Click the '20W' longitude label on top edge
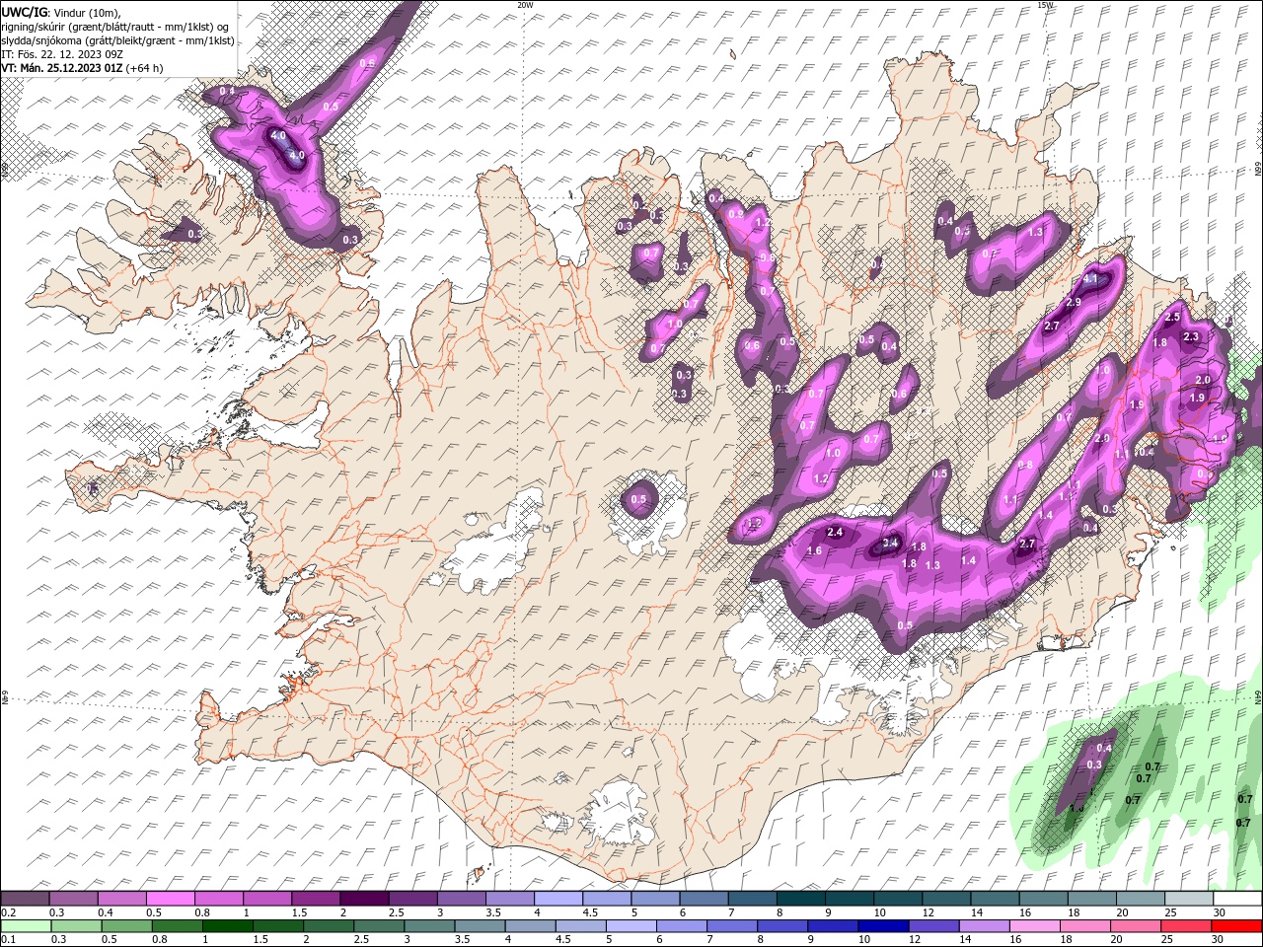 [525, 5]
